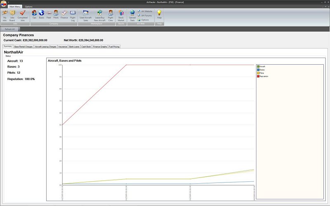
Task: Click the Refresh All button
Action: [9, 29]
